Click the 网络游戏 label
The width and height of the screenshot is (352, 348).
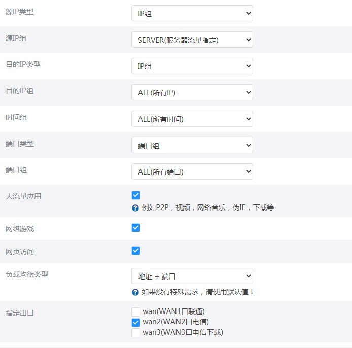pyautogui.click(x=20, y=229)
